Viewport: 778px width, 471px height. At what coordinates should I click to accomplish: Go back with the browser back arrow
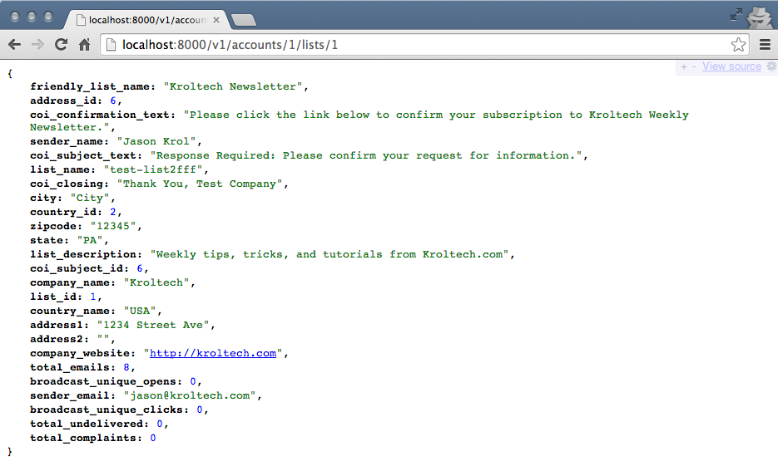14,45
